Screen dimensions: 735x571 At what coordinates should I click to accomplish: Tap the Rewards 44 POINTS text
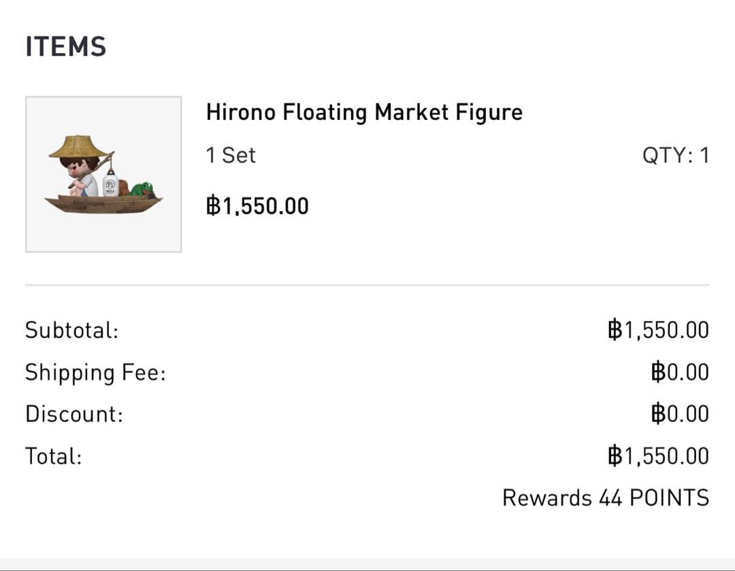606,497
